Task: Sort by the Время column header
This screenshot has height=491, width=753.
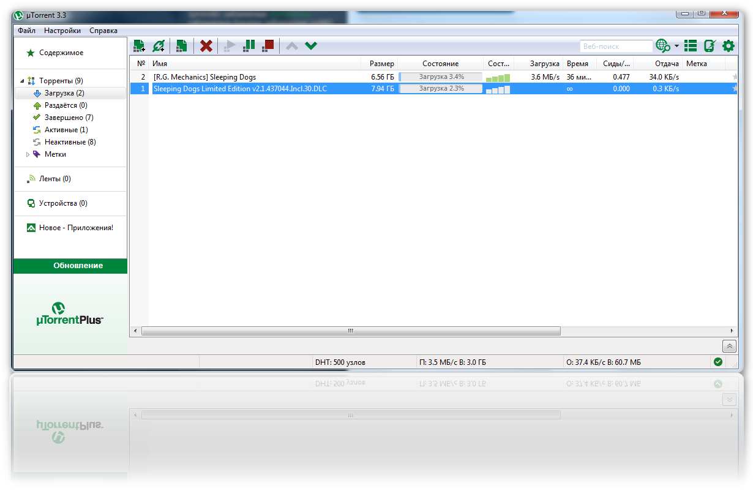Action: pos(579,64)
